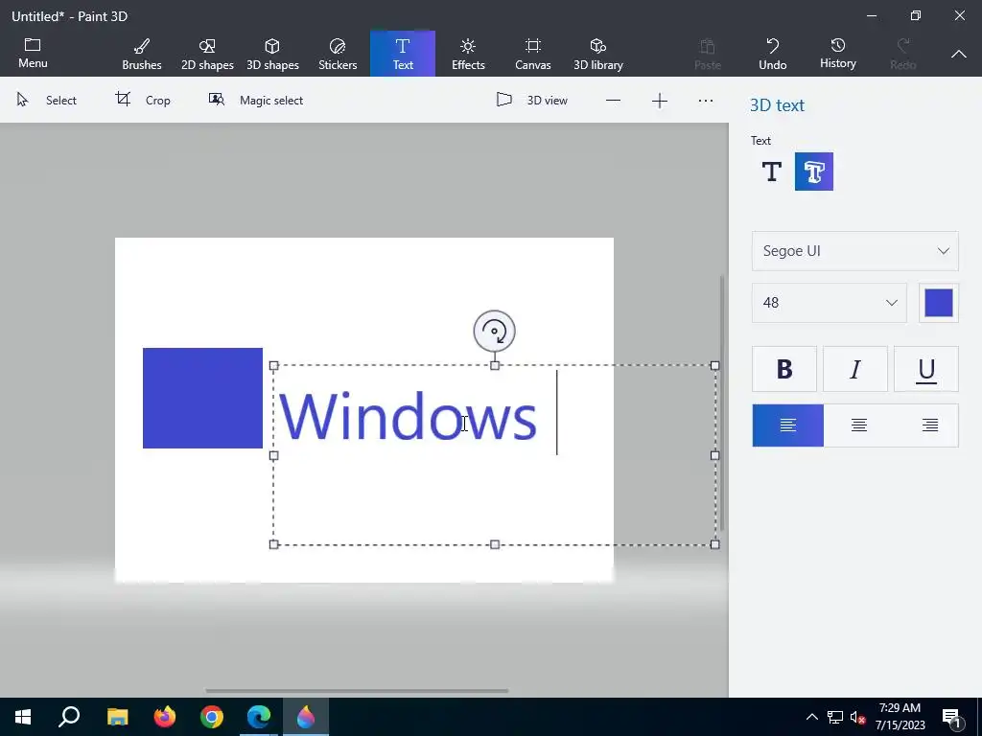982x736 pixels.
Task: Center align the text
Action: coord(859,425)
